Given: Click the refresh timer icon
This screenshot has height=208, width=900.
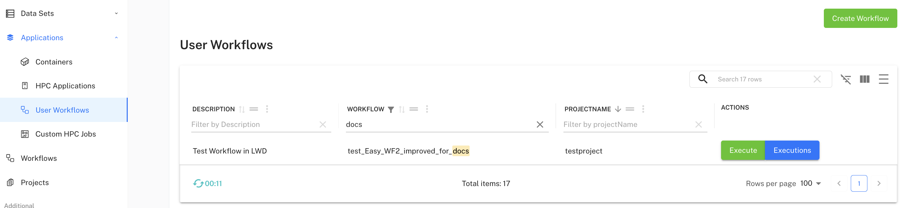Looking at the screenshot, I should [x=198, y=183].
